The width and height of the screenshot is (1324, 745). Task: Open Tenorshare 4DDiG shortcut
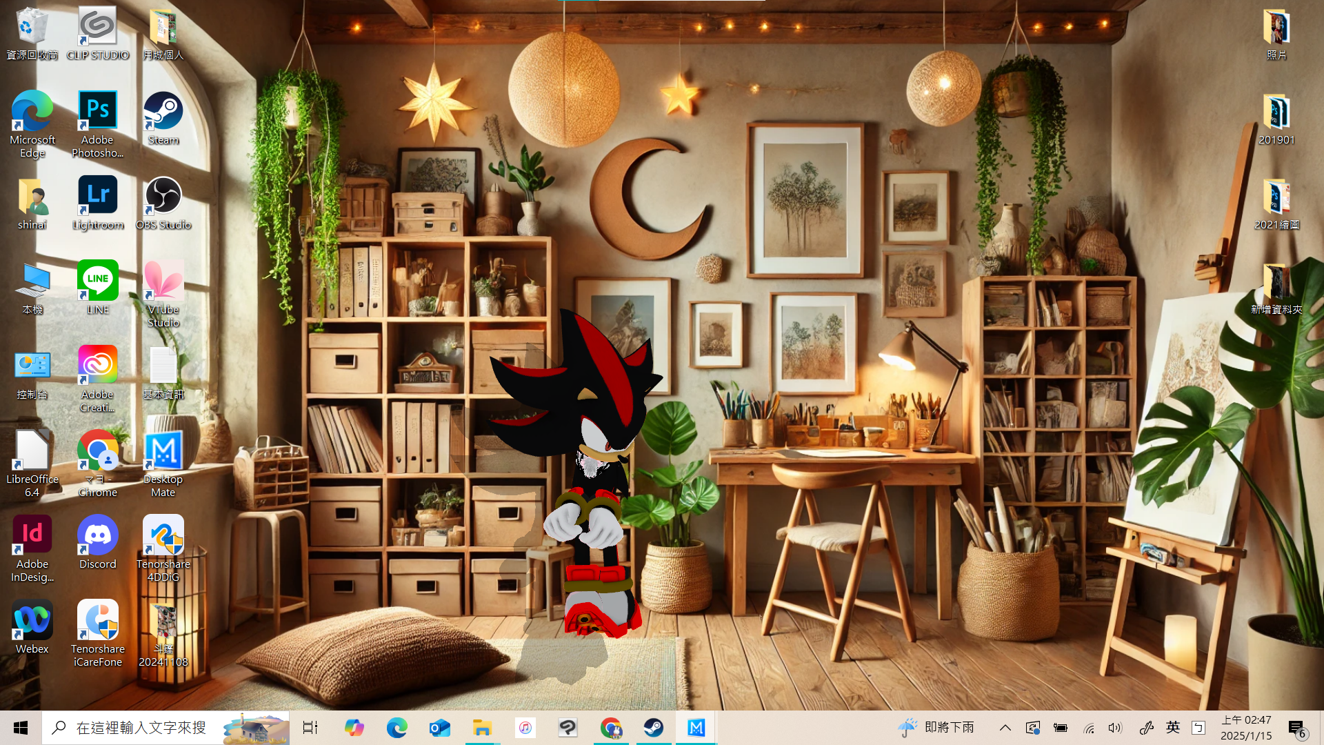tap(163, 548)
